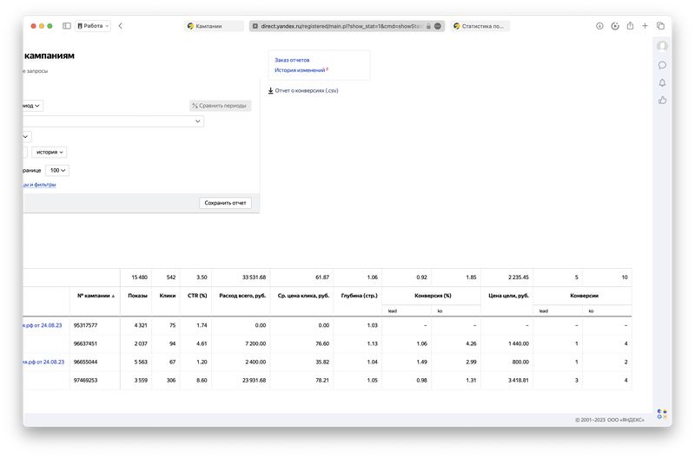The width and height of the screenshot is (695, 457).
Task: Click the share icon in toolbar
Action: click(x=630, y=26)
